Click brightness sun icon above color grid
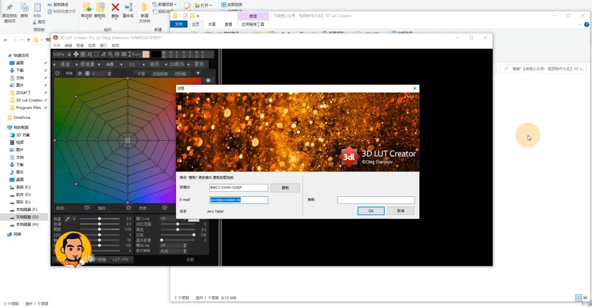592x307 pixels. click(x=208, y=80)
